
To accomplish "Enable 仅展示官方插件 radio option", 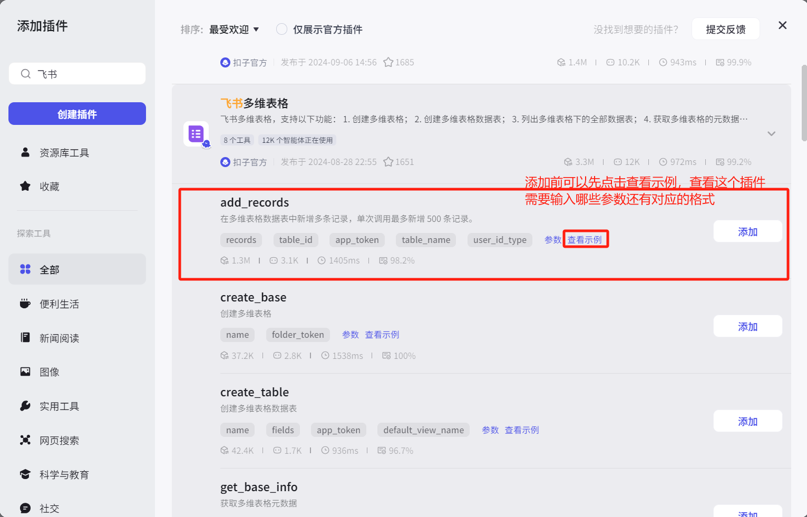I will coord(282,29).
